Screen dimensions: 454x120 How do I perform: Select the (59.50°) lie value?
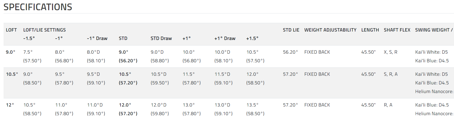pyautogui.click(x=160, y=83)
